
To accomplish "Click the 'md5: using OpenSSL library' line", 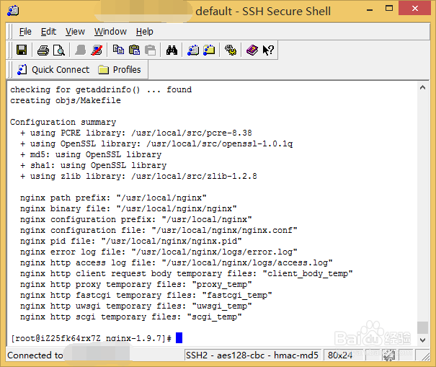I will (x=91, y=154).
